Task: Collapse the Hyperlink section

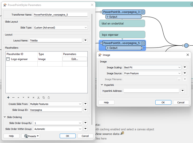Action: coord(102,85)
